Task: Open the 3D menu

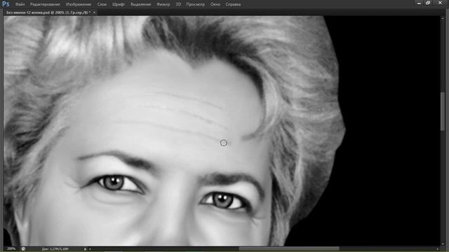Action: coord(178,4)
